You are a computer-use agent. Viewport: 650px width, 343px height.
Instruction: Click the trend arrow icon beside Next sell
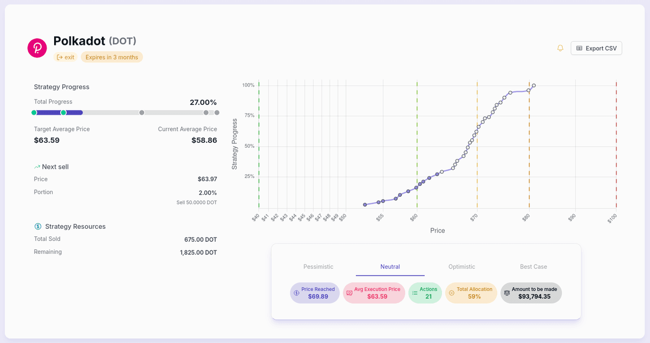(37, 167)
